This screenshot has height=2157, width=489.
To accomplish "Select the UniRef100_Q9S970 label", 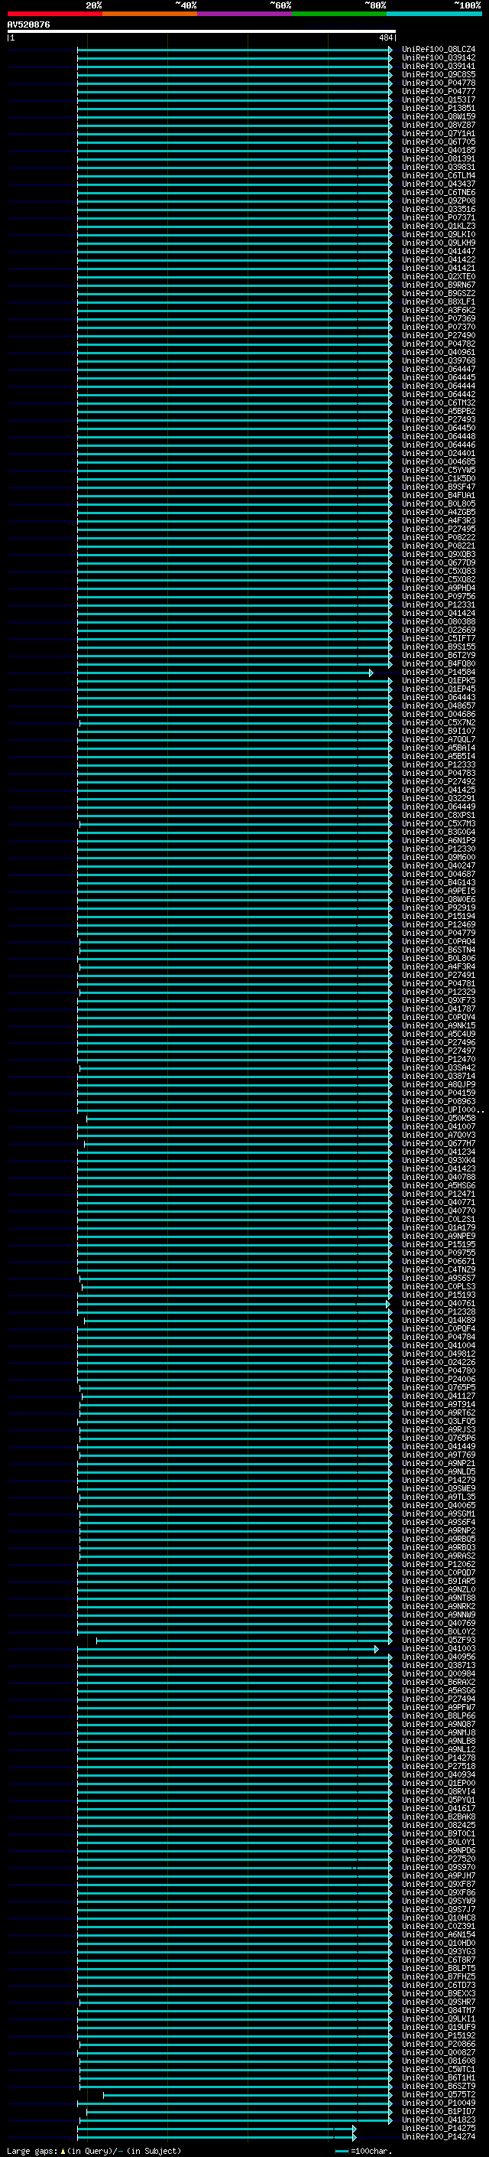I will [439, 1867].
